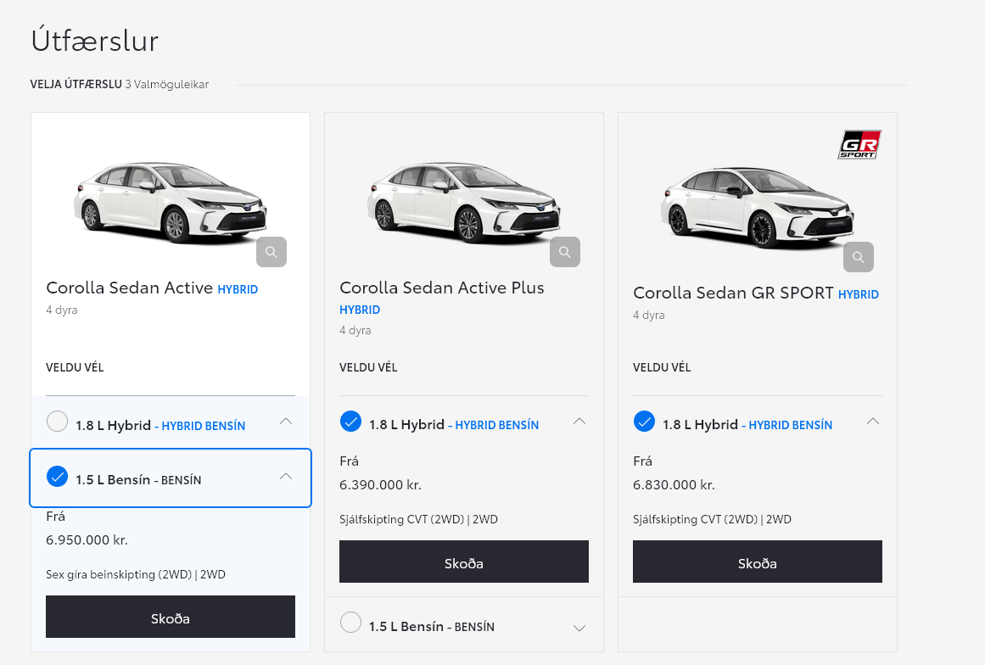Open image zoom on Corolla Sedan Active card
Image resolution: width=985 pixels, height=665 pixels.
click(271, 251)
